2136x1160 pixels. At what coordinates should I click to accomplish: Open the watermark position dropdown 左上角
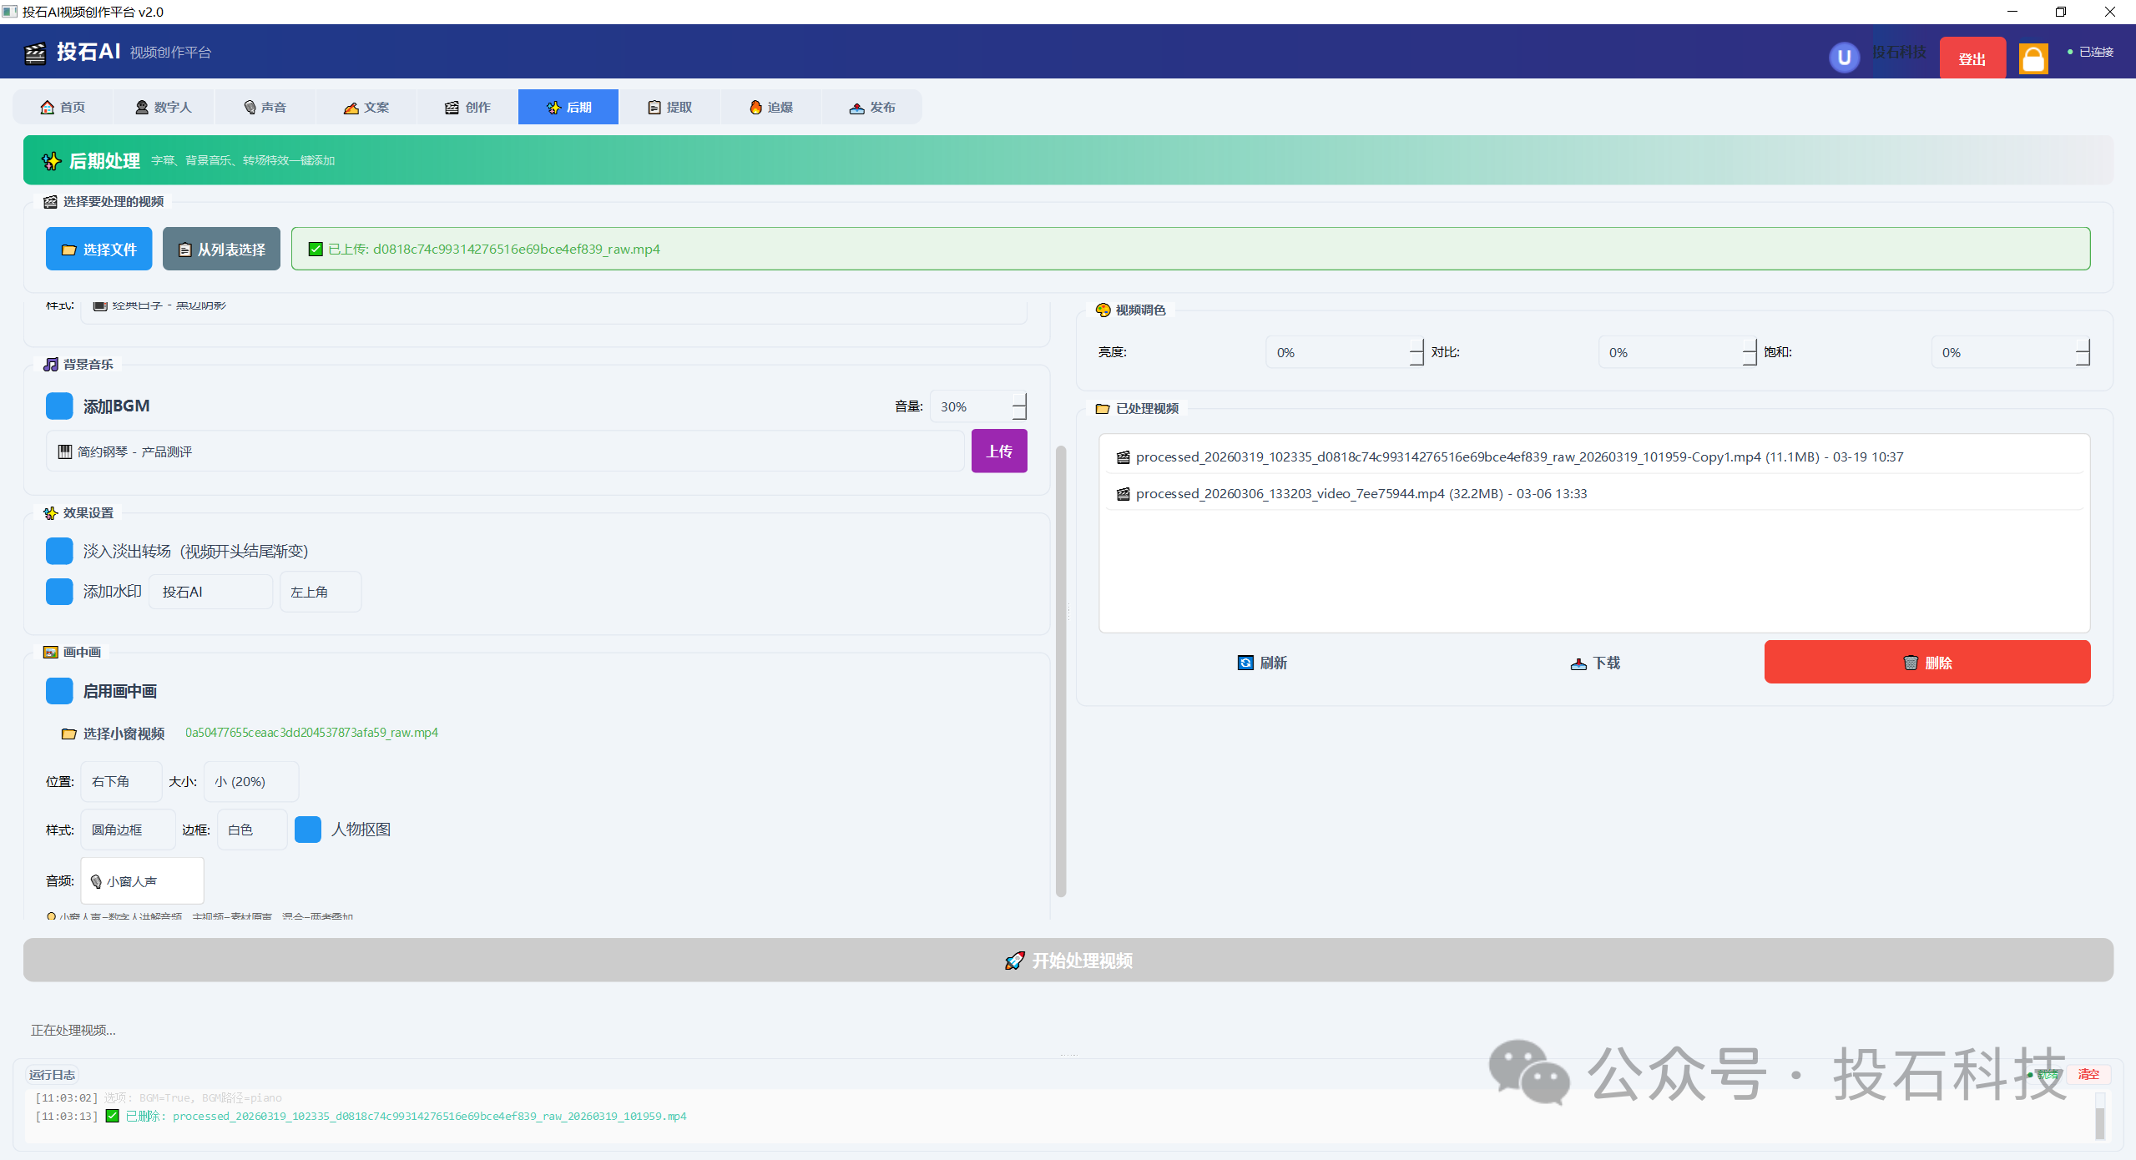click(x=320, y=592)
